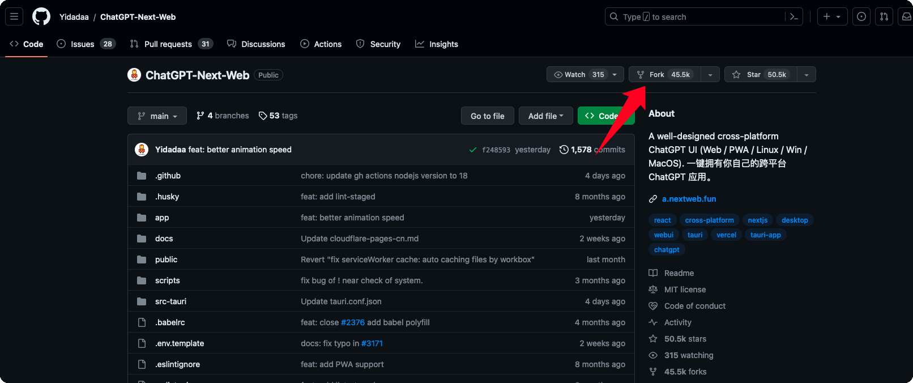The width and height of the screenshot is (913, 383).
Task: Expand the fork options dropdown arrow
Action: tap(710, 75)
